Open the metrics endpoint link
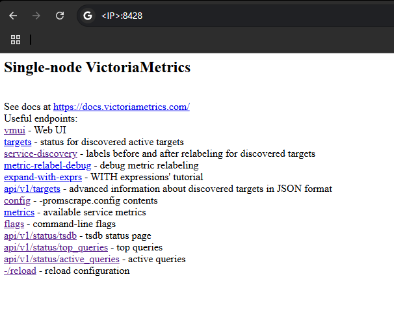 coord(20,212)
